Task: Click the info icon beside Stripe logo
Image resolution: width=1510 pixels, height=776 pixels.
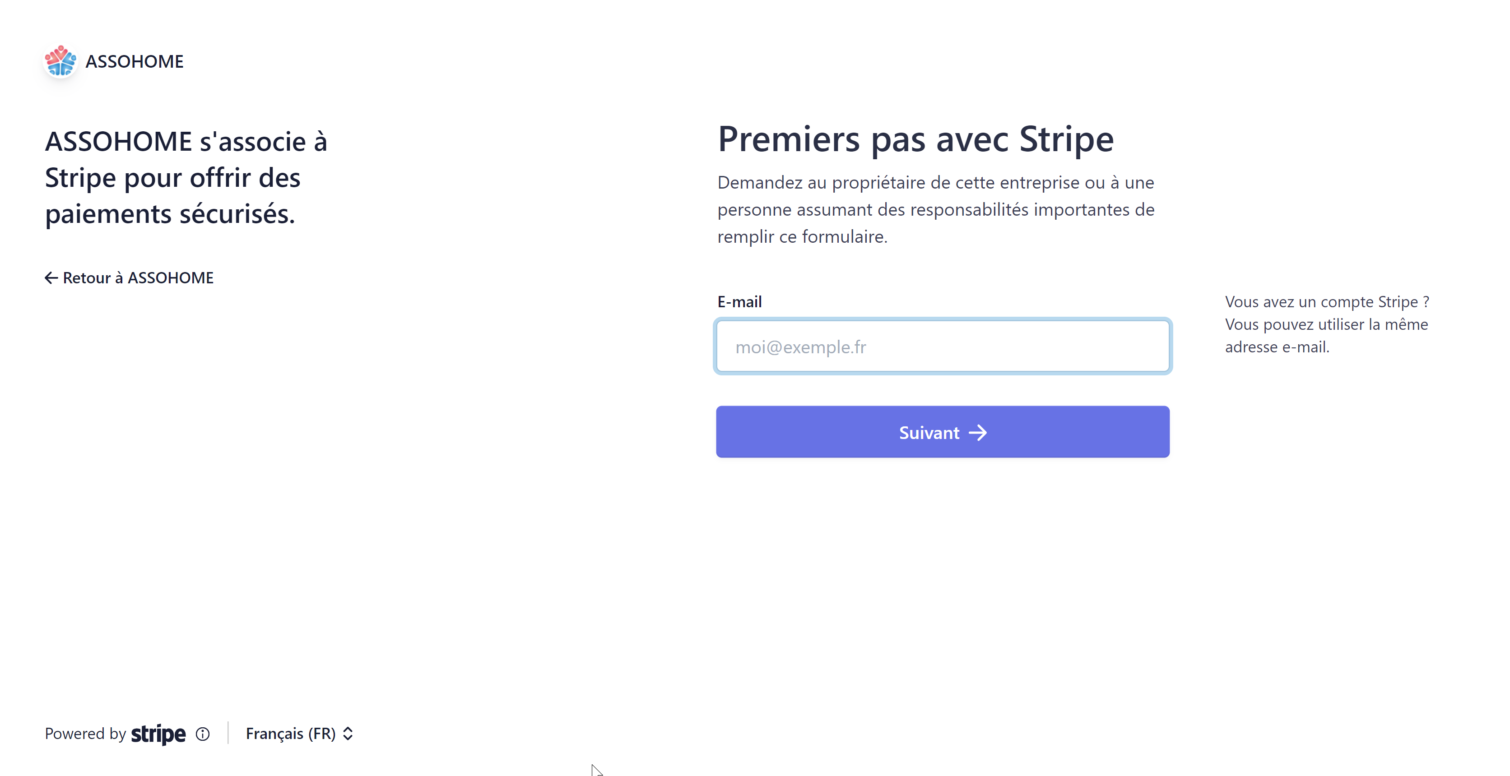Action: click(x=203, y=734)
